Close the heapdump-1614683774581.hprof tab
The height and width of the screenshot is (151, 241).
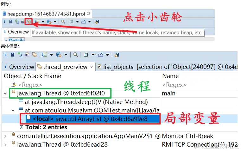point(89,14)
